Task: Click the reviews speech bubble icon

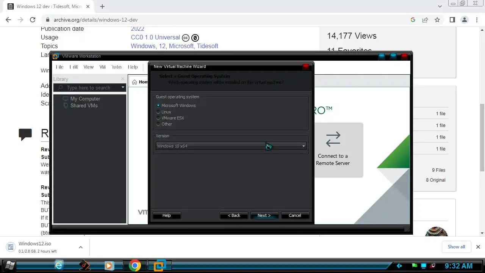Action: [25, 134]
